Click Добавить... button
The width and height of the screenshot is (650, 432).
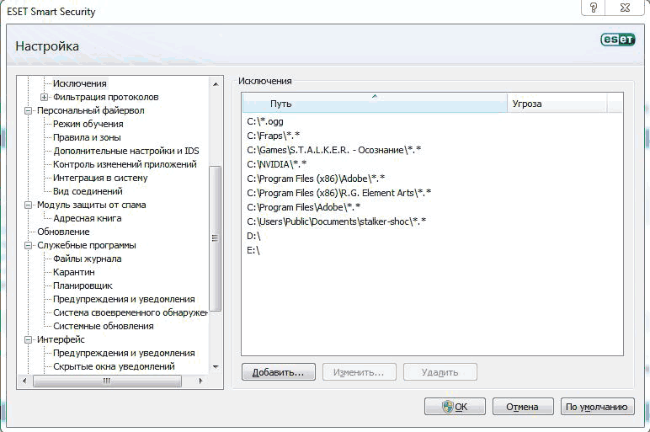279,372
